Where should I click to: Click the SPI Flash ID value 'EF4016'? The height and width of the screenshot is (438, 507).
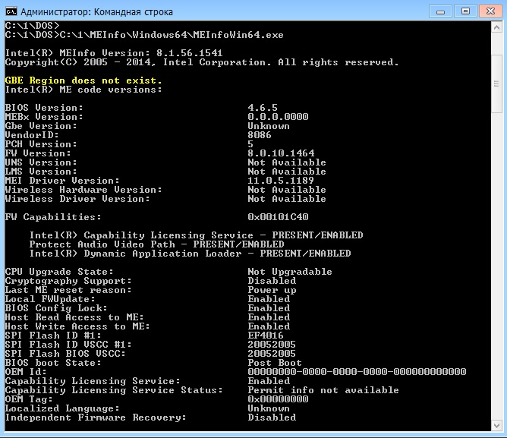point(266,335)
